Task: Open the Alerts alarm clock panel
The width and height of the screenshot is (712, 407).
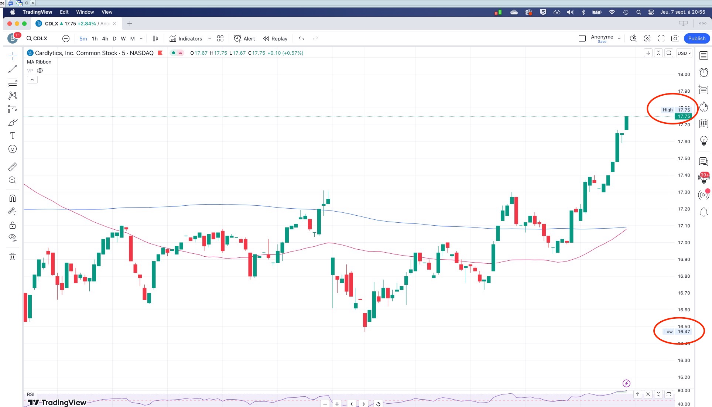Action: point(704,72)
